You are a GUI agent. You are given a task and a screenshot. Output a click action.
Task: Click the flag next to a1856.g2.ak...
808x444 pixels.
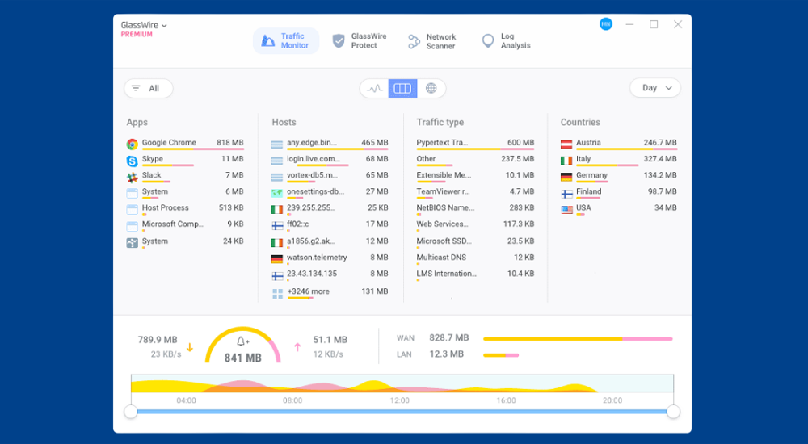click(x=277, y=242)
